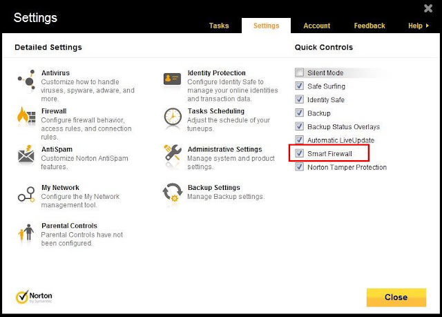This screenshot has width=442, height=317.
Task: Select the My Network icon
Action: 26,194
